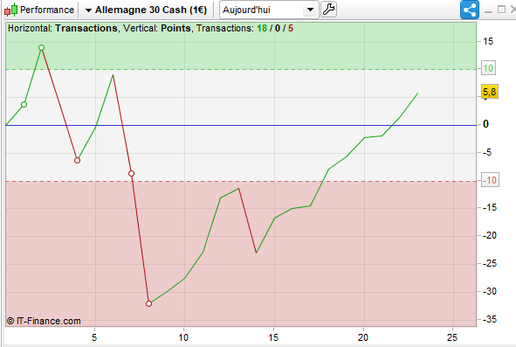Click the 0 axis label
This screenshot has width=516, height=347.
pyautogui.click(x=485, y=124)
